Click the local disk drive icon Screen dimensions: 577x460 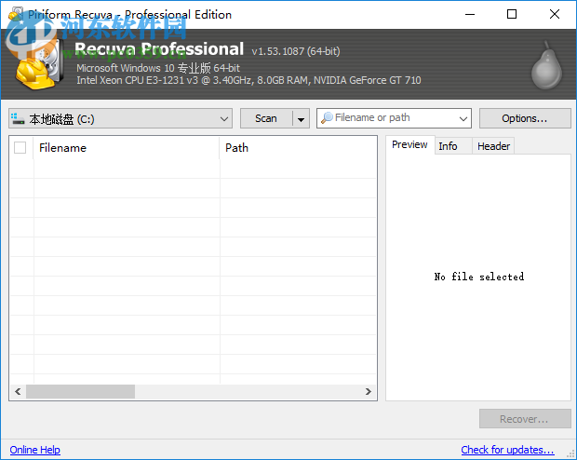(18, 118)
